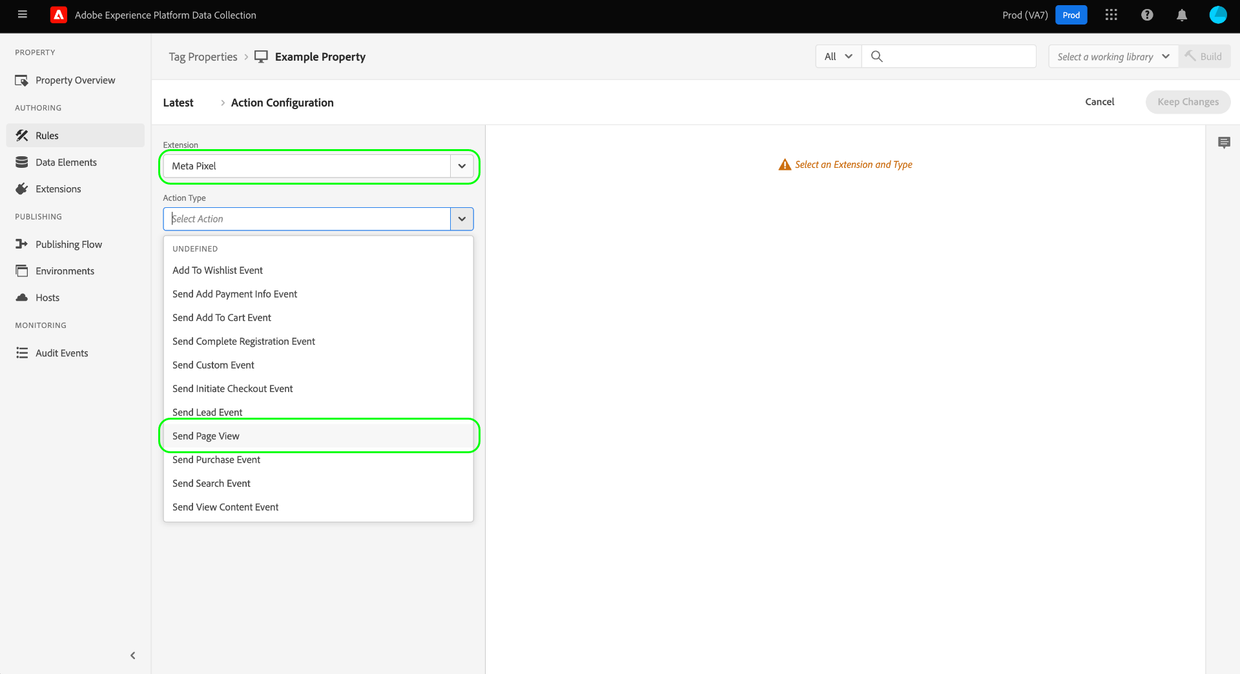Select Send Page View action
Viewport: 1240px width, 674px height.
coord(318,436)
